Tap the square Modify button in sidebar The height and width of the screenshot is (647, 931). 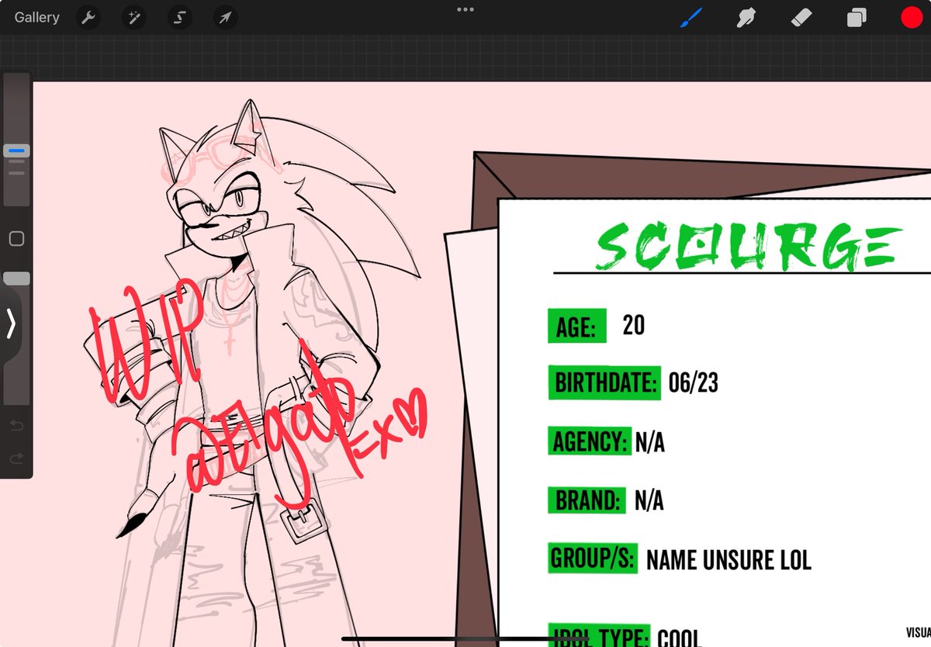point(16,239)
